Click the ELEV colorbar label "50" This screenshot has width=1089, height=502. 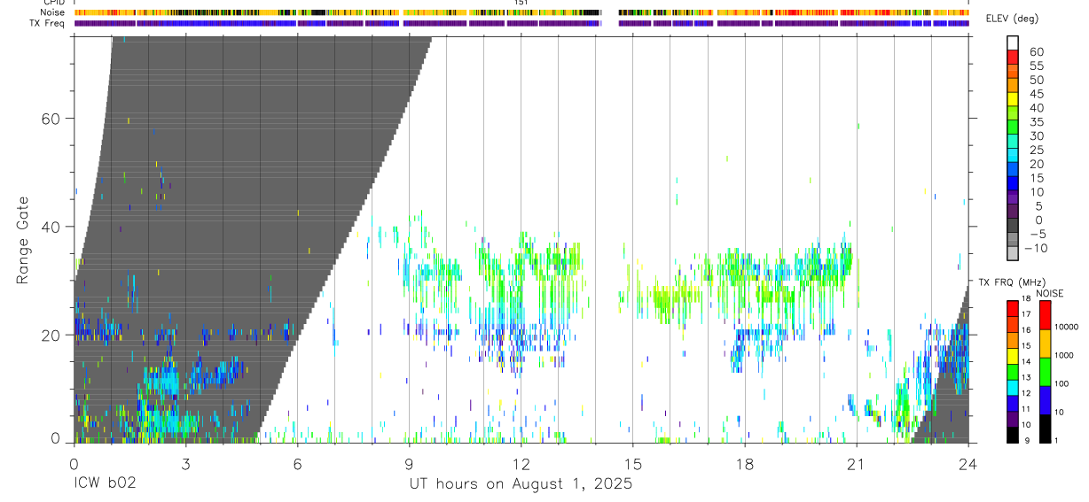(1037, 80)
